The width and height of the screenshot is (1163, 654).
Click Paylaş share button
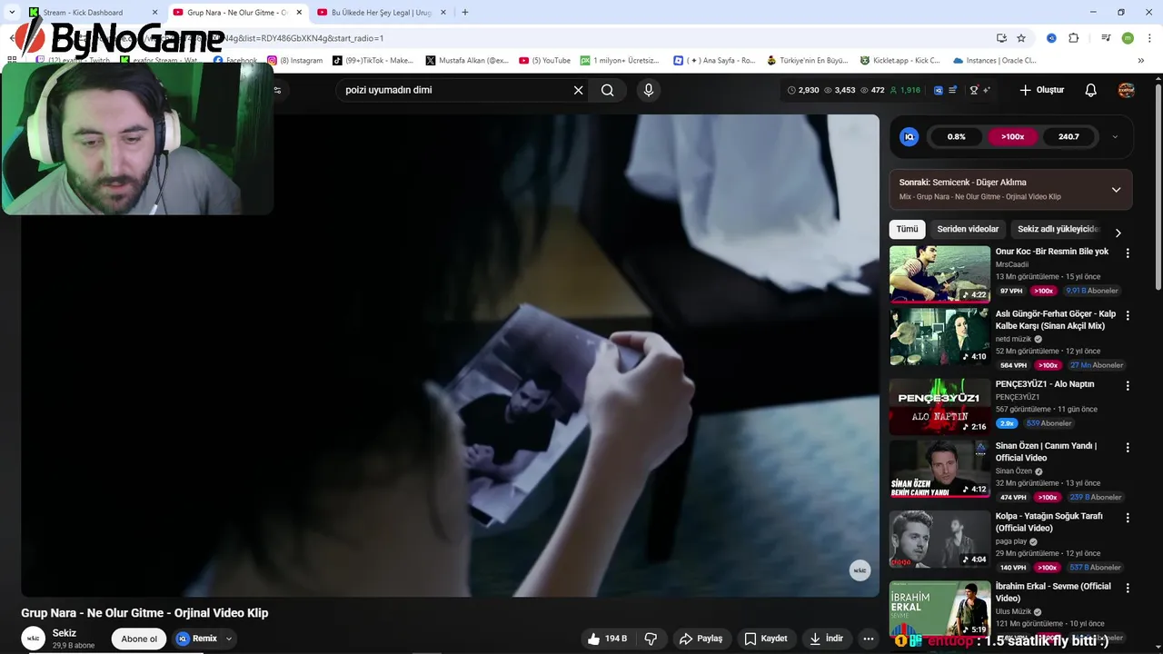701,639
